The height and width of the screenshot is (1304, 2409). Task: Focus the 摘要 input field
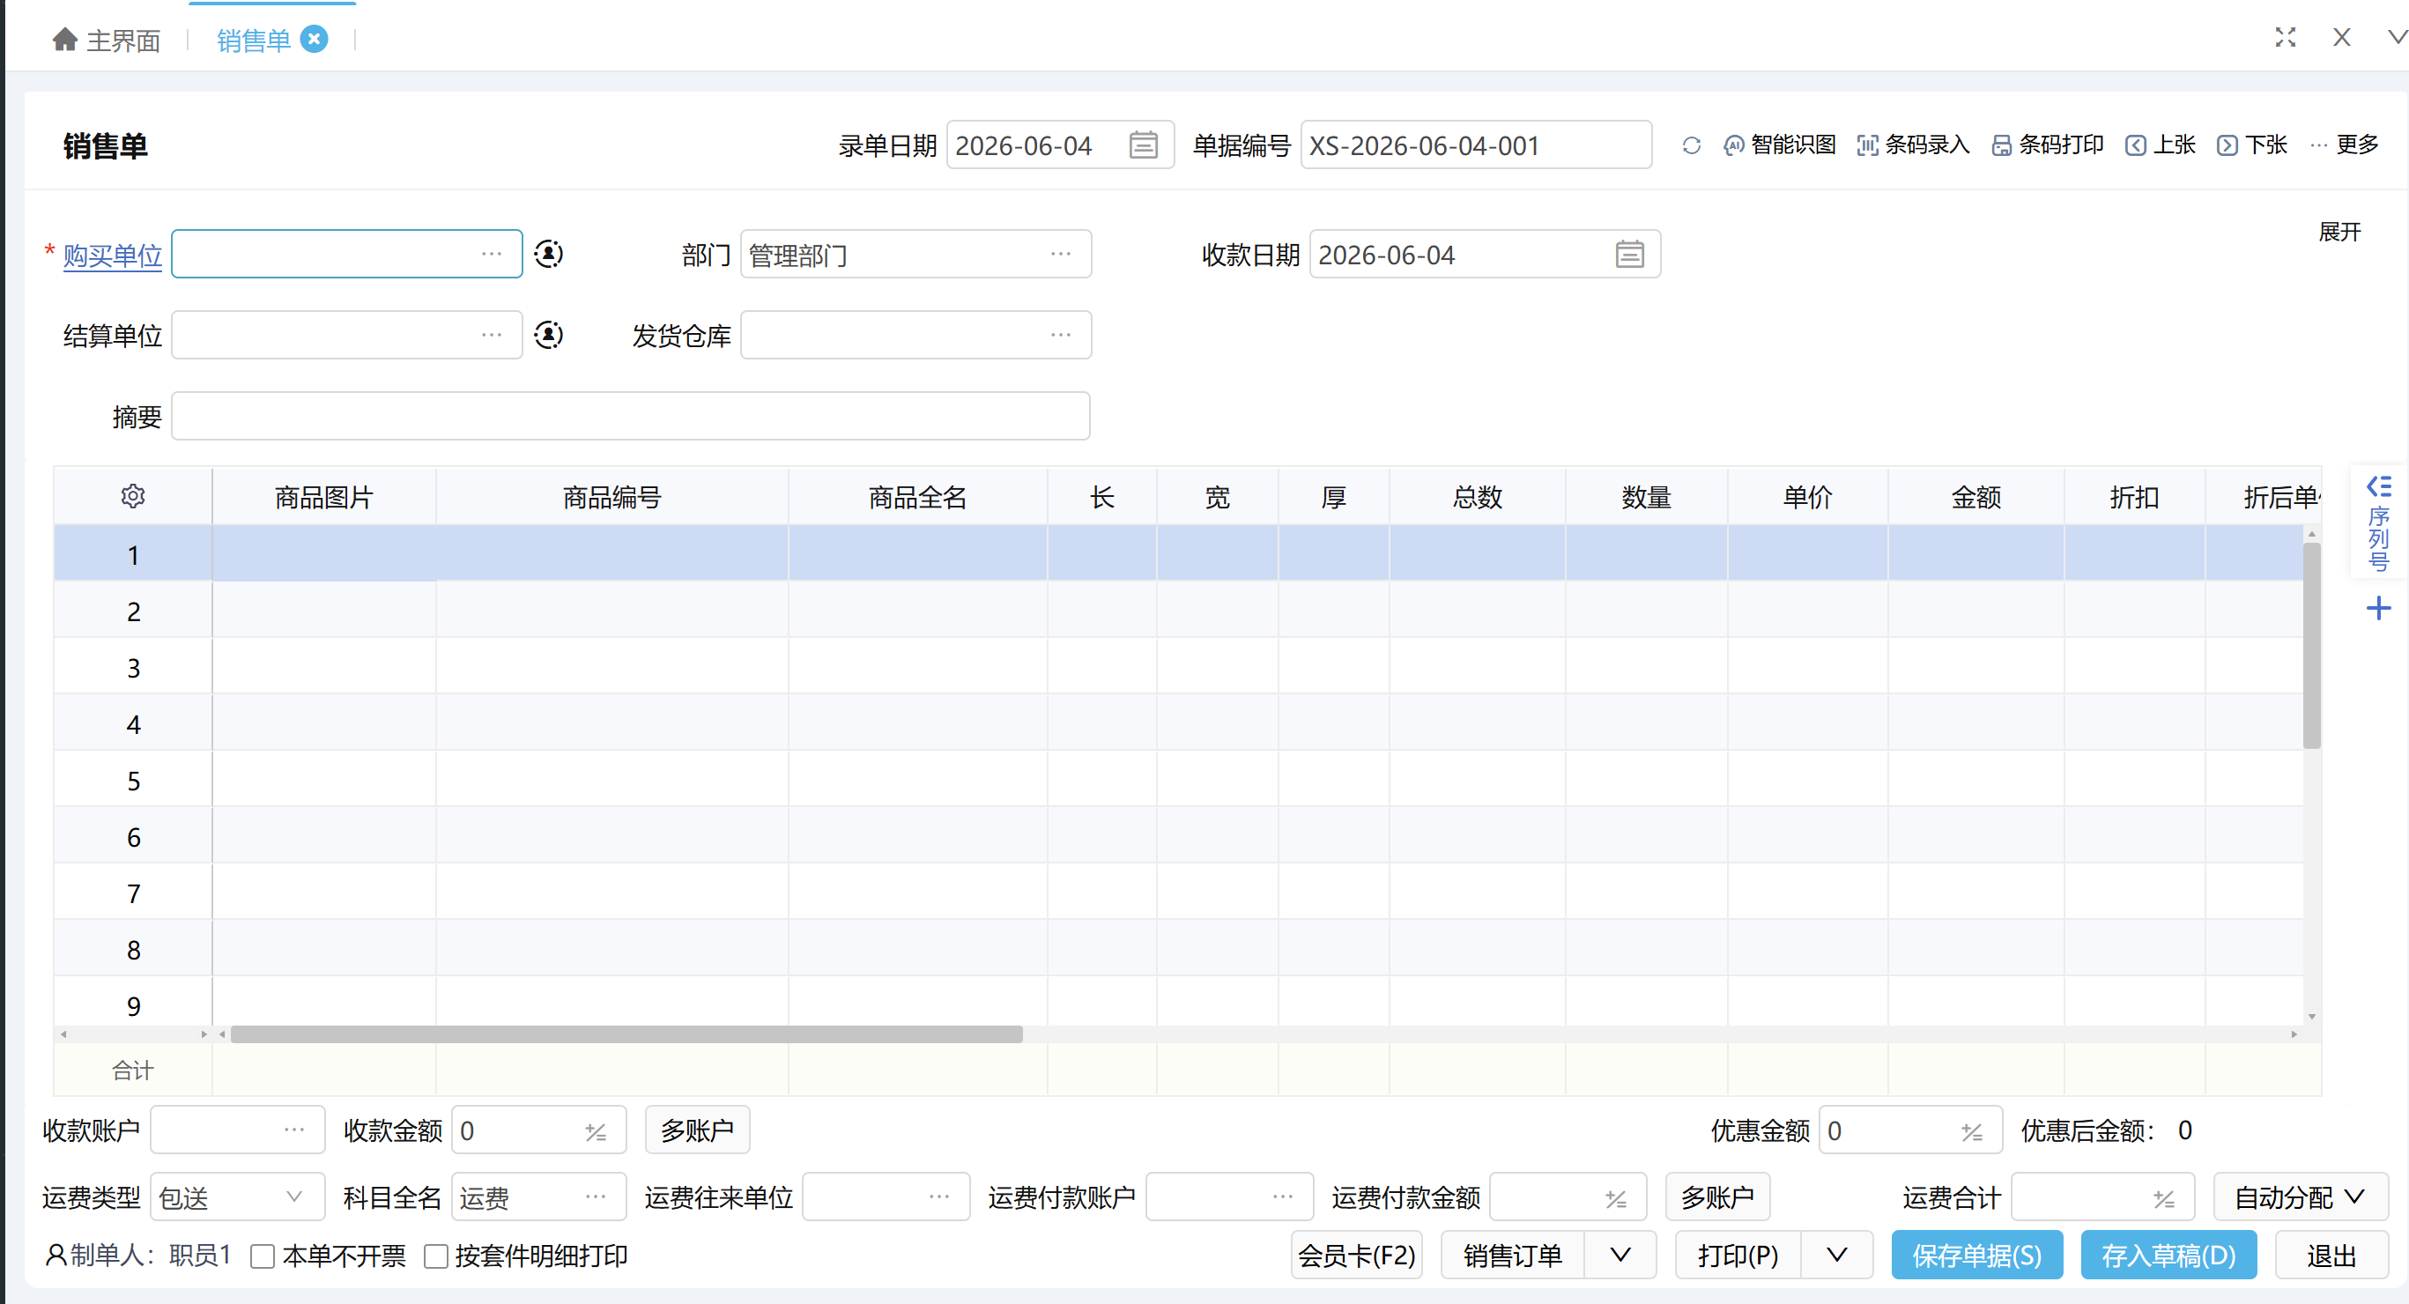[x=631, y=416]
